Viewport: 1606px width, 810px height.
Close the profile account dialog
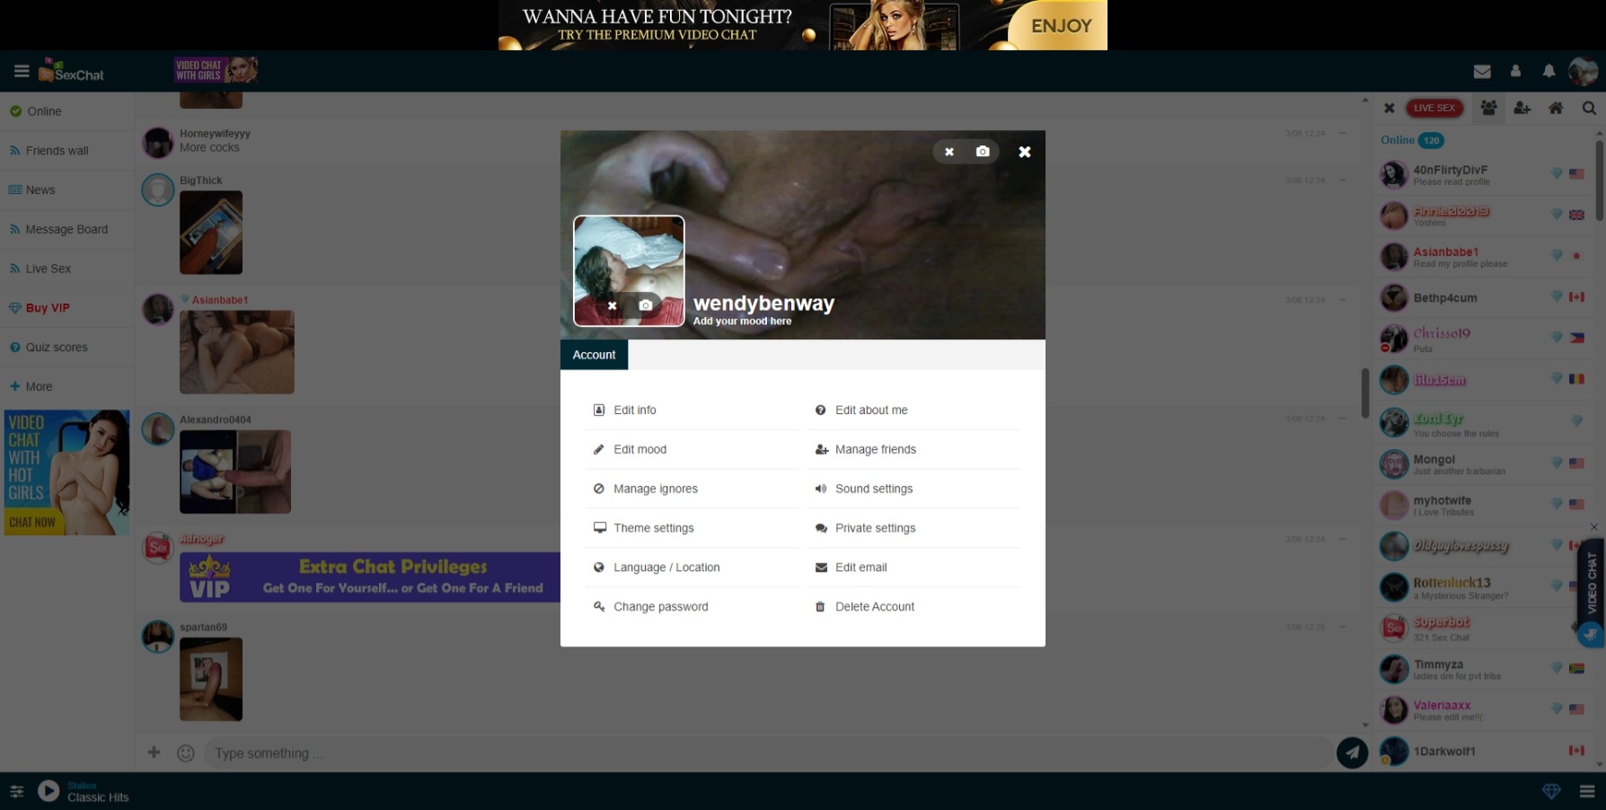coord(1024,152)
